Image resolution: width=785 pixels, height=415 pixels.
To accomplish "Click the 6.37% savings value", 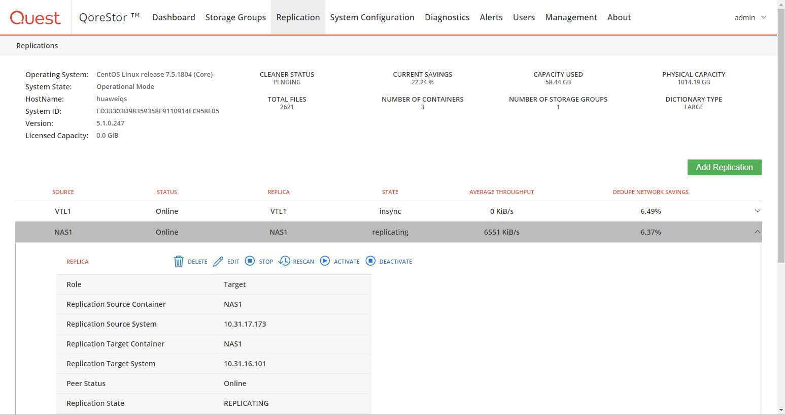I will [651, 232].
